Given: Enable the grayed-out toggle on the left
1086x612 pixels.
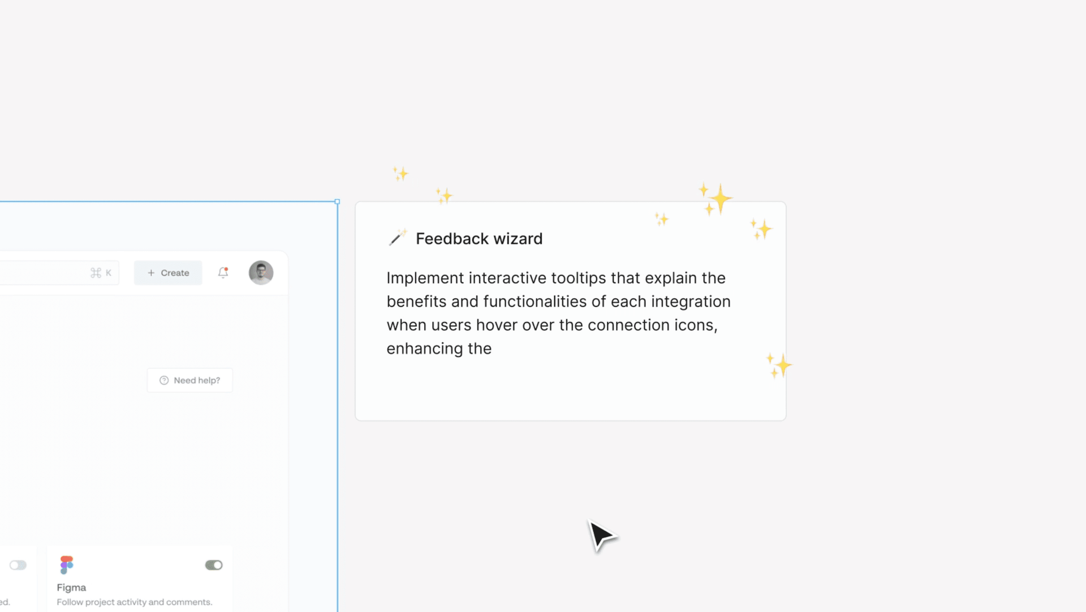Looking at the screenshot, I should pos(19,564).
